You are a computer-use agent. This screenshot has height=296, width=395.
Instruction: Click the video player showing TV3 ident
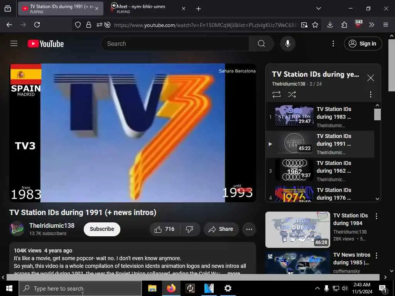(x=133, y=133)
